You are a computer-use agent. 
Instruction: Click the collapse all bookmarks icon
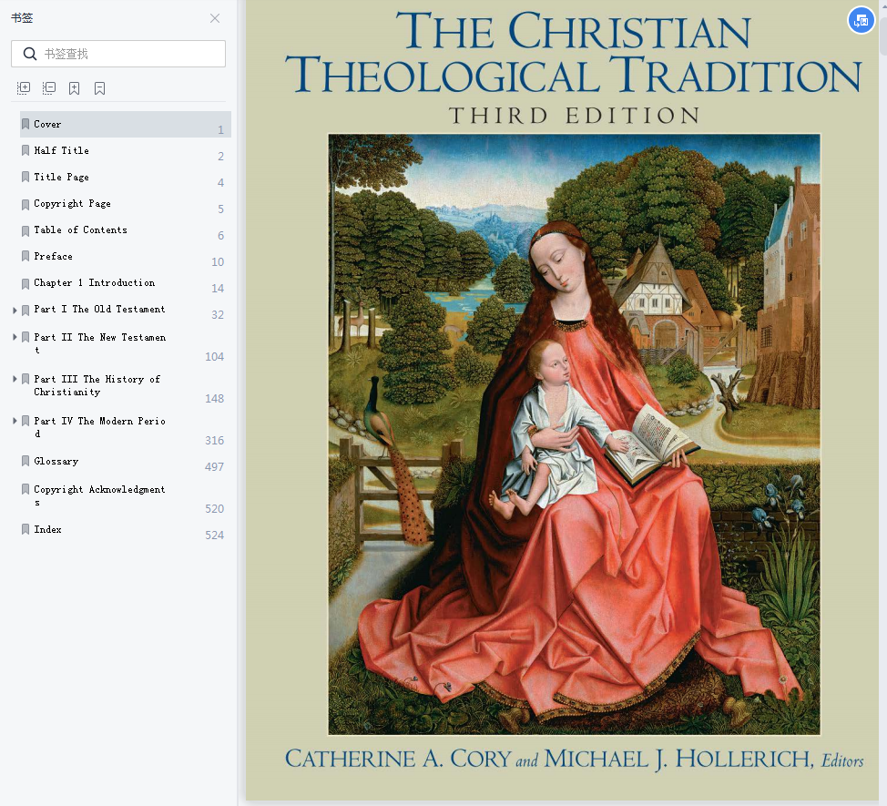click(x=49, y=88)
